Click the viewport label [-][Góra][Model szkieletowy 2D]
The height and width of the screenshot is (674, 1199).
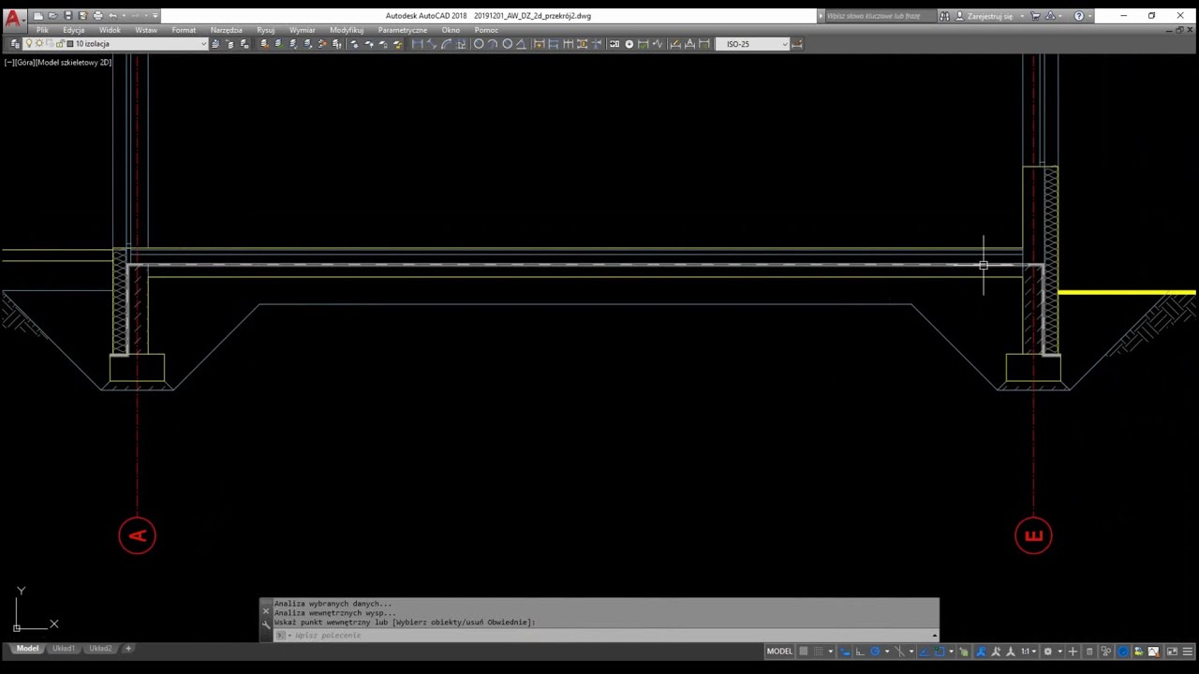58,62
